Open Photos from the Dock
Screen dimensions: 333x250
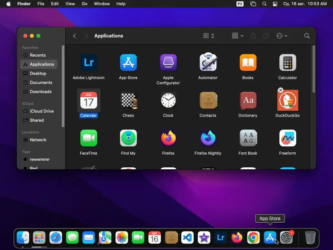[x=122, y=237]
